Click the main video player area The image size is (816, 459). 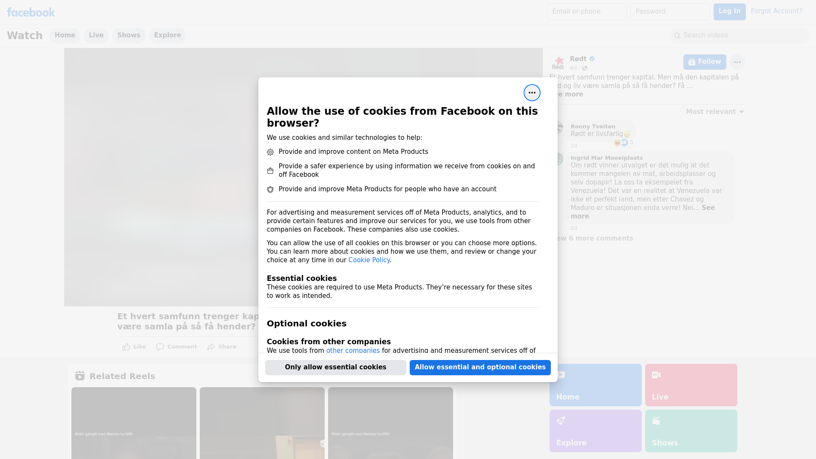click(x=161, y=177)
